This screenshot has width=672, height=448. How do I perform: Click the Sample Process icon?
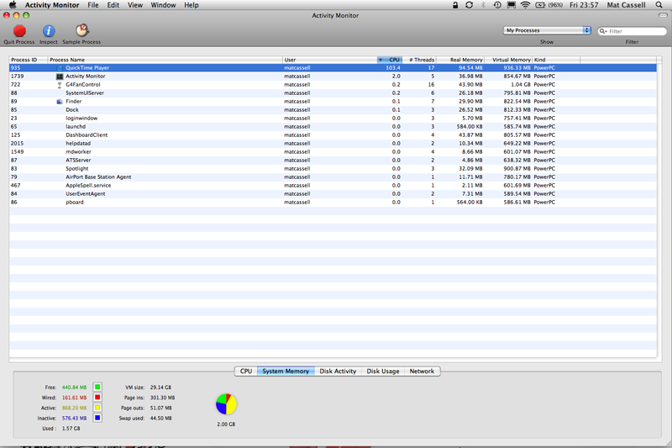coord(81,30)
